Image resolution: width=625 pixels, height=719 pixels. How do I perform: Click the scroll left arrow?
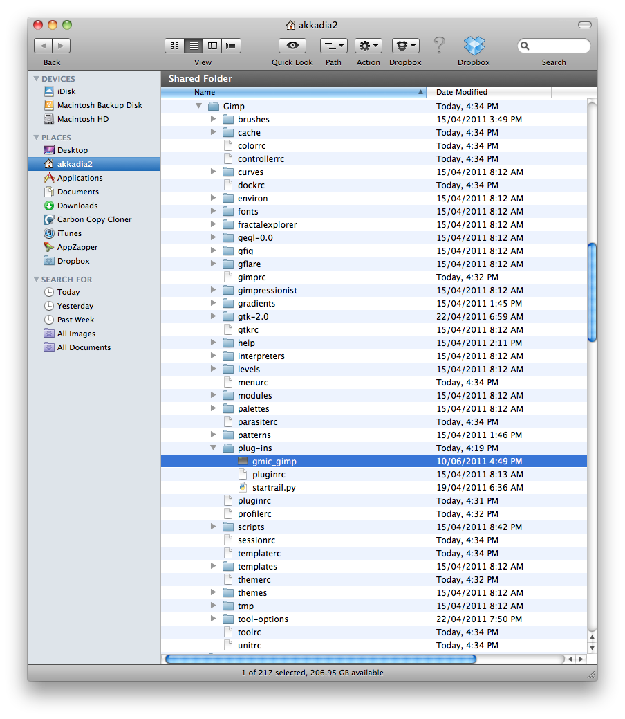click(x=570, y=659)
